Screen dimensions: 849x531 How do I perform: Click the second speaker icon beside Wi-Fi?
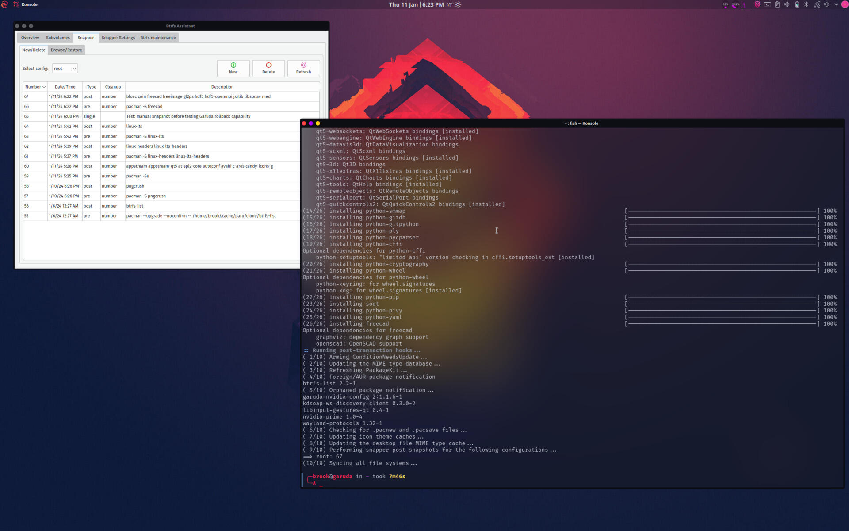click(826, 4)
